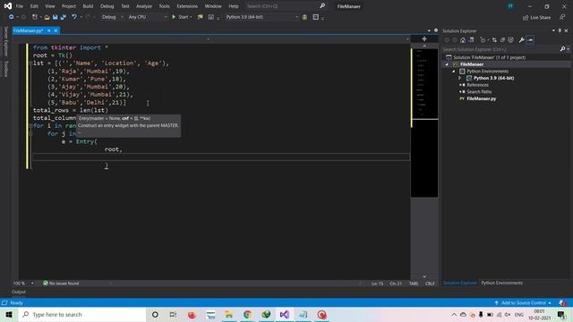Viewport: 573px width, 322px height.
Task: Click Sync with Active Document icon
Action: pyautogui.click(x=494, y=40)
